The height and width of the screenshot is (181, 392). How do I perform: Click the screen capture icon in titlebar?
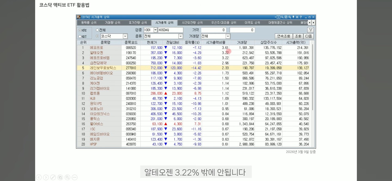pos(286,17)
